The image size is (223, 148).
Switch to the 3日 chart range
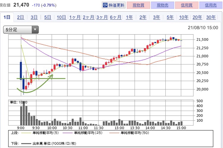click(34, 17)
